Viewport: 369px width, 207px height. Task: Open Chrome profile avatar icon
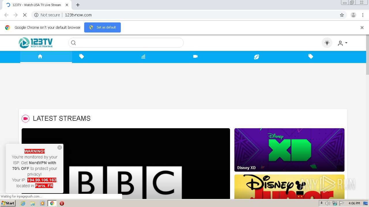pyautogui.click(x=353, y=15)
